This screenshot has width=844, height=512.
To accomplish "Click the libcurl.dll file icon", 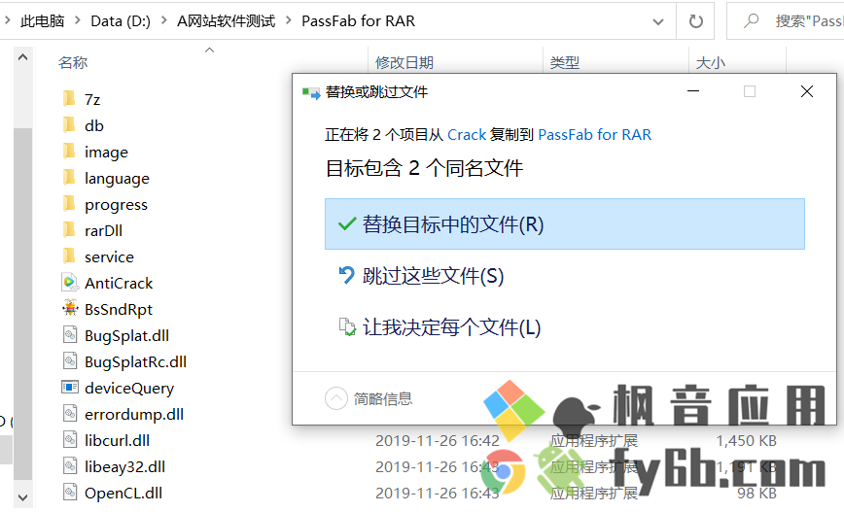I will pyautogui.click(x=70, y=440).
